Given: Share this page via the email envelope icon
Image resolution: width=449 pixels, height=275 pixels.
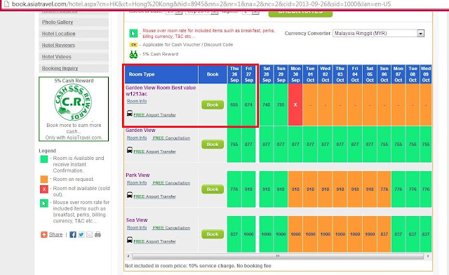Looking at the screenshot, I should pyautogui.click(x=89, y=234).
